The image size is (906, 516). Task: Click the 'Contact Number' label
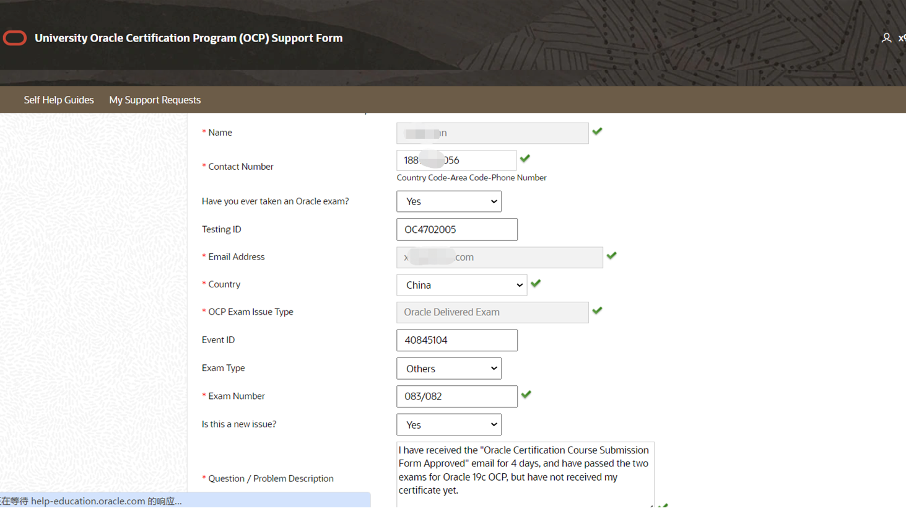[241, 167]
